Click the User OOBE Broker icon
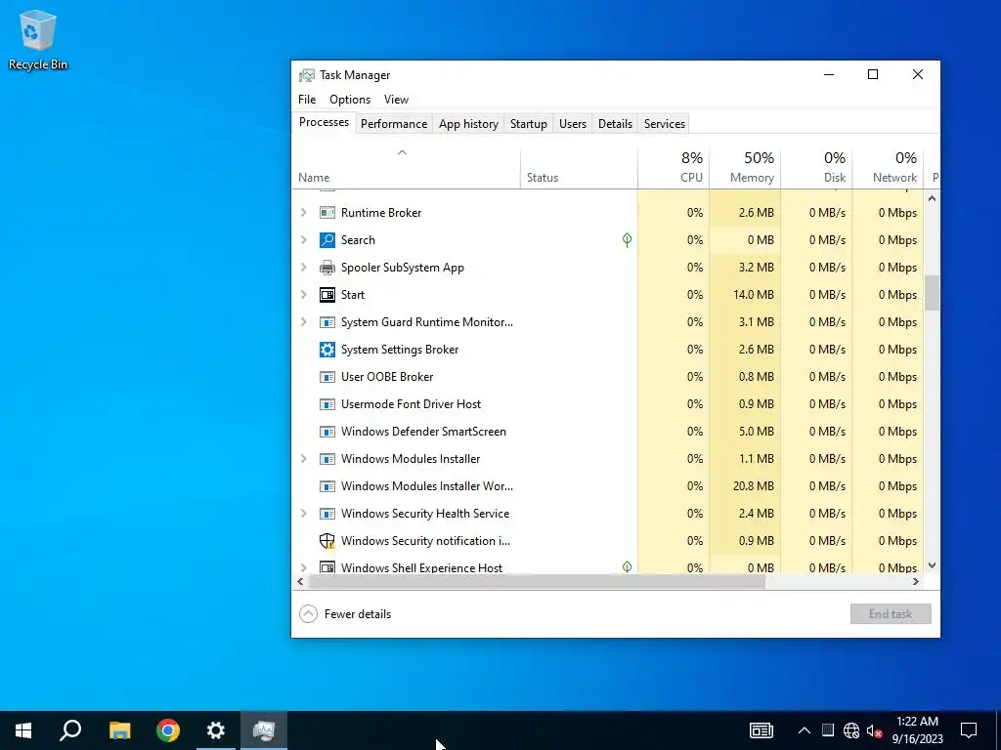 pos(326,377)
